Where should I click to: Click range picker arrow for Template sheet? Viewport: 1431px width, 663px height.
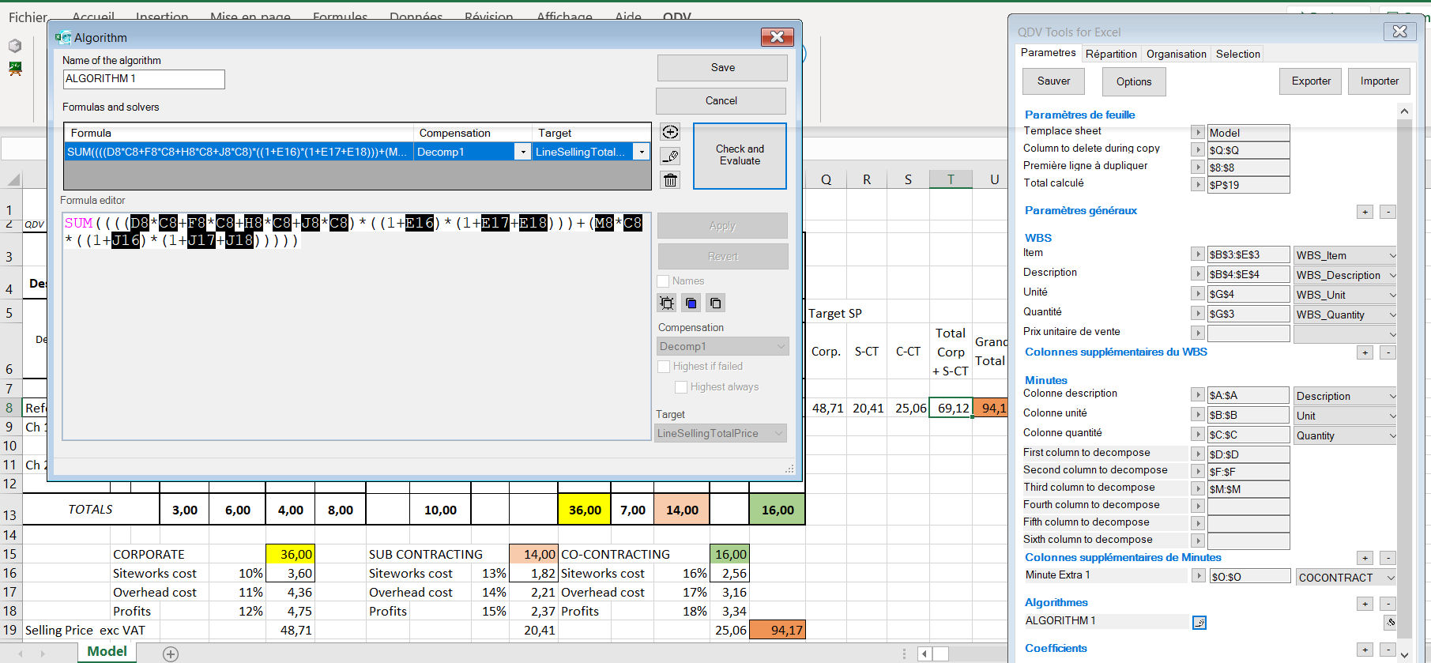(1198, 133)
